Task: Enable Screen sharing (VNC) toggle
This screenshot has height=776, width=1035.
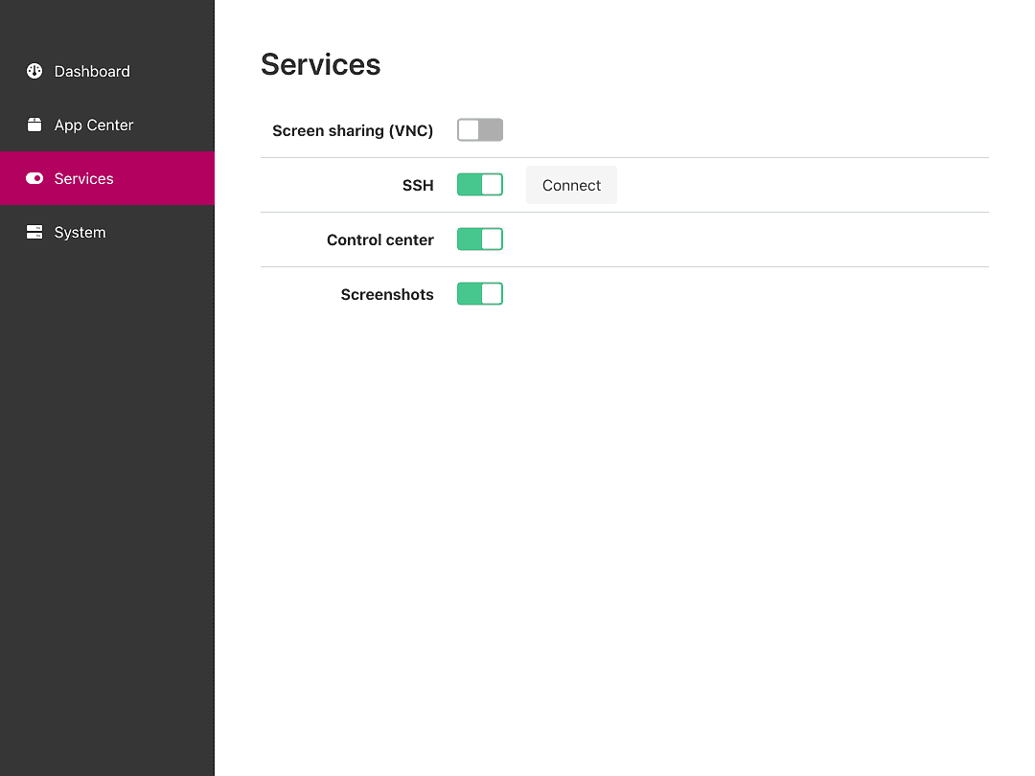Action: coord(480,130)
